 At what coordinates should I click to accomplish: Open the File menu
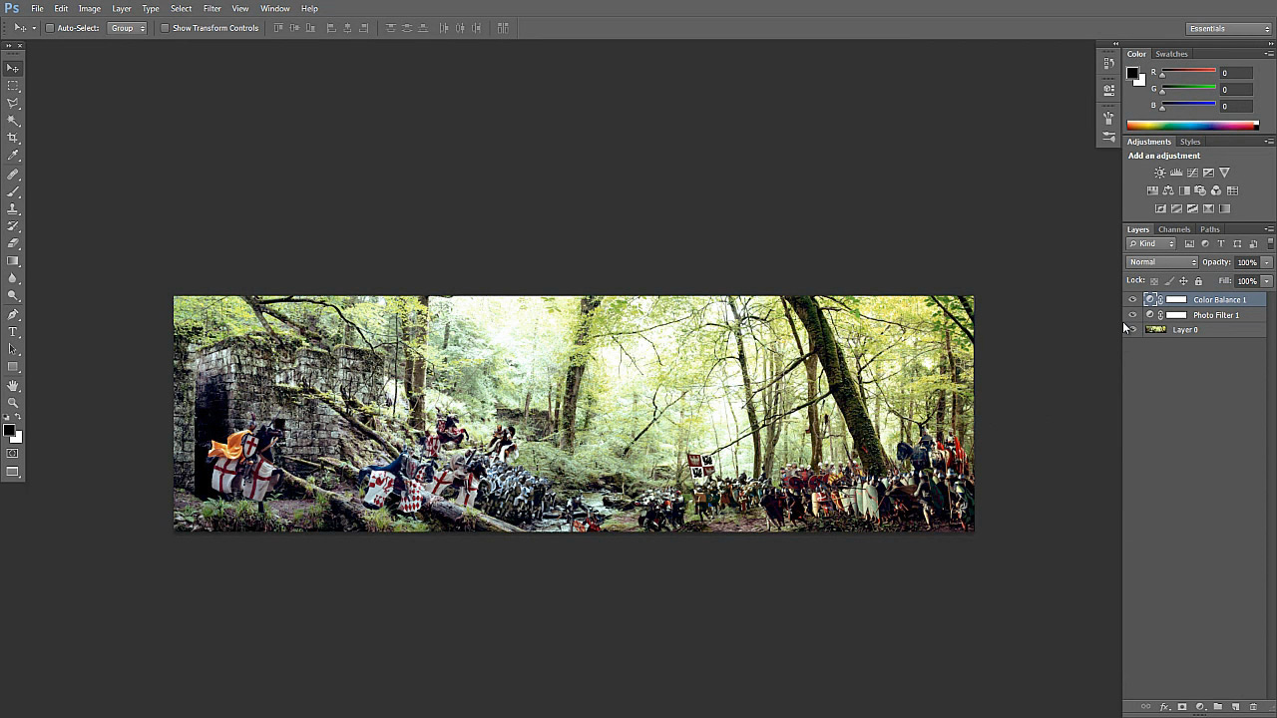click(37, 9)
